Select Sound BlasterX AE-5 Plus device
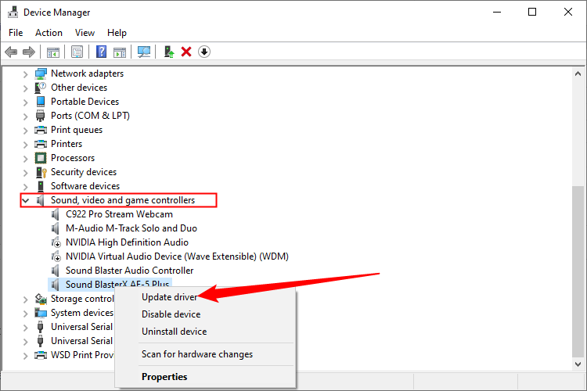 click(117, 285)
